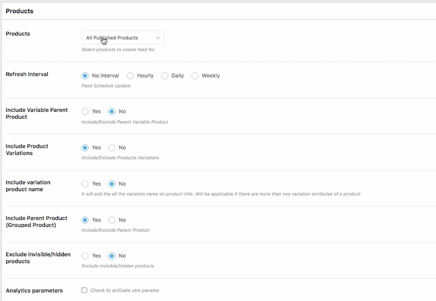Viewport: 436px width, 301px height.
Task: Select Daily refresh interval
Action: pos(165,76)
